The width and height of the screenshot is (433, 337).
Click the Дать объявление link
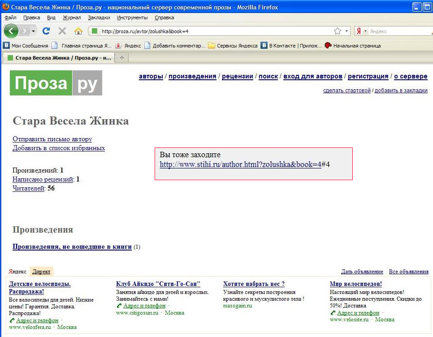(x=362, y=272)
